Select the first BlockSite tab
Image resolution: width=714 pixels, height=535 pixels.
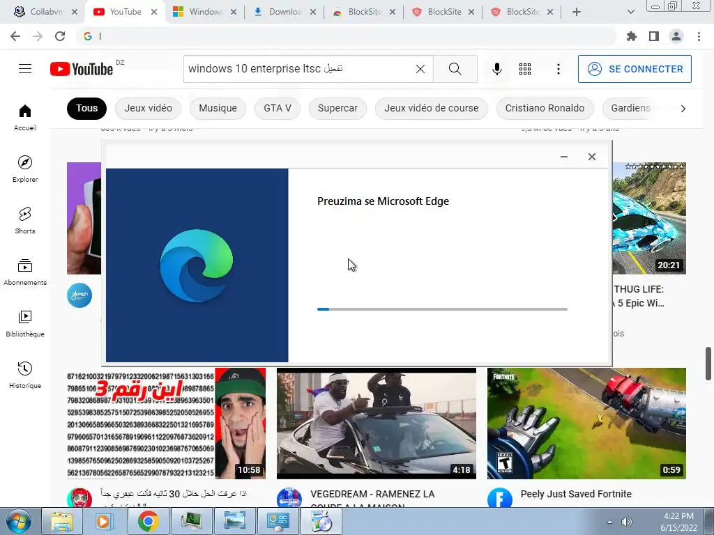tap(364, 12)
